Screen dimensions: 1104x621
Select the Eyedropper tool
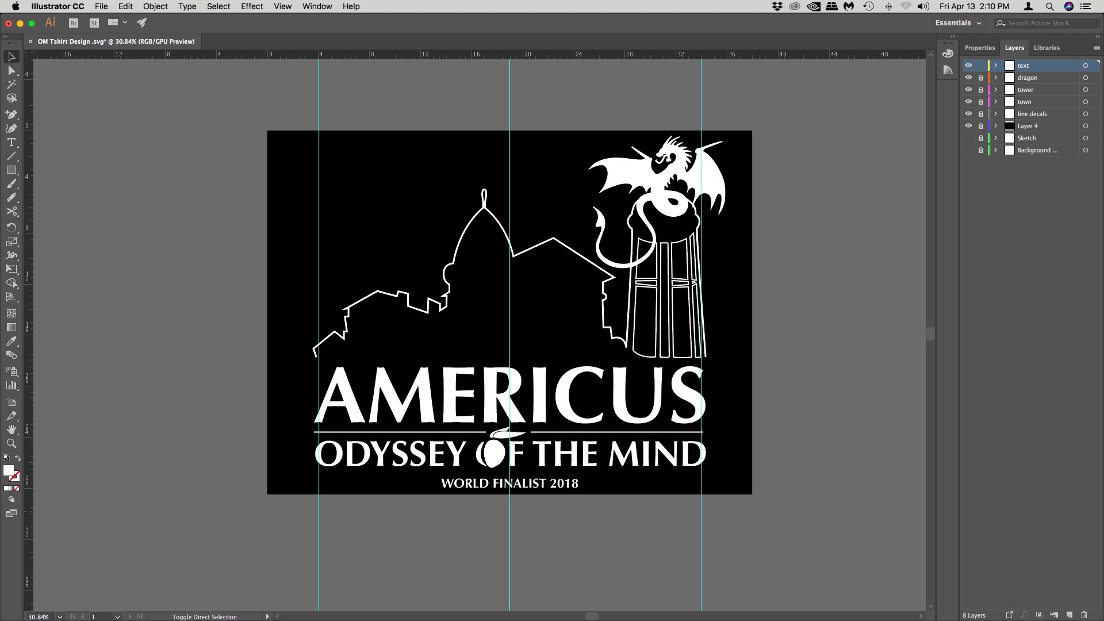(x=11, y=342)
